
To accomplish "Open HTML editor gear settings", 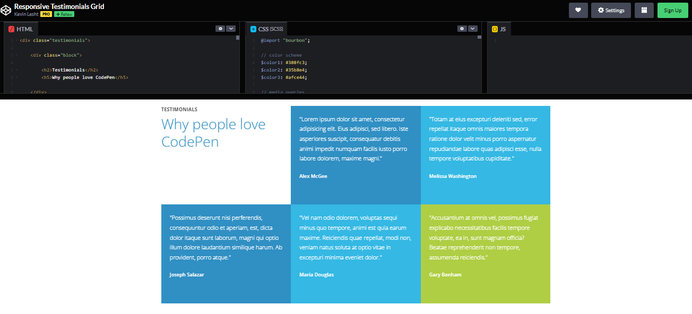I will (220, 29).
